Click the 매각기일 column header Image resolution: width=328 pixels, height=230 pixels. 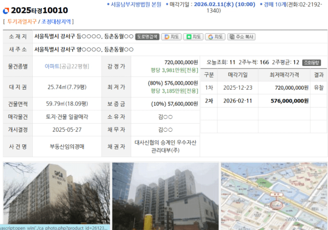[238, 75]
